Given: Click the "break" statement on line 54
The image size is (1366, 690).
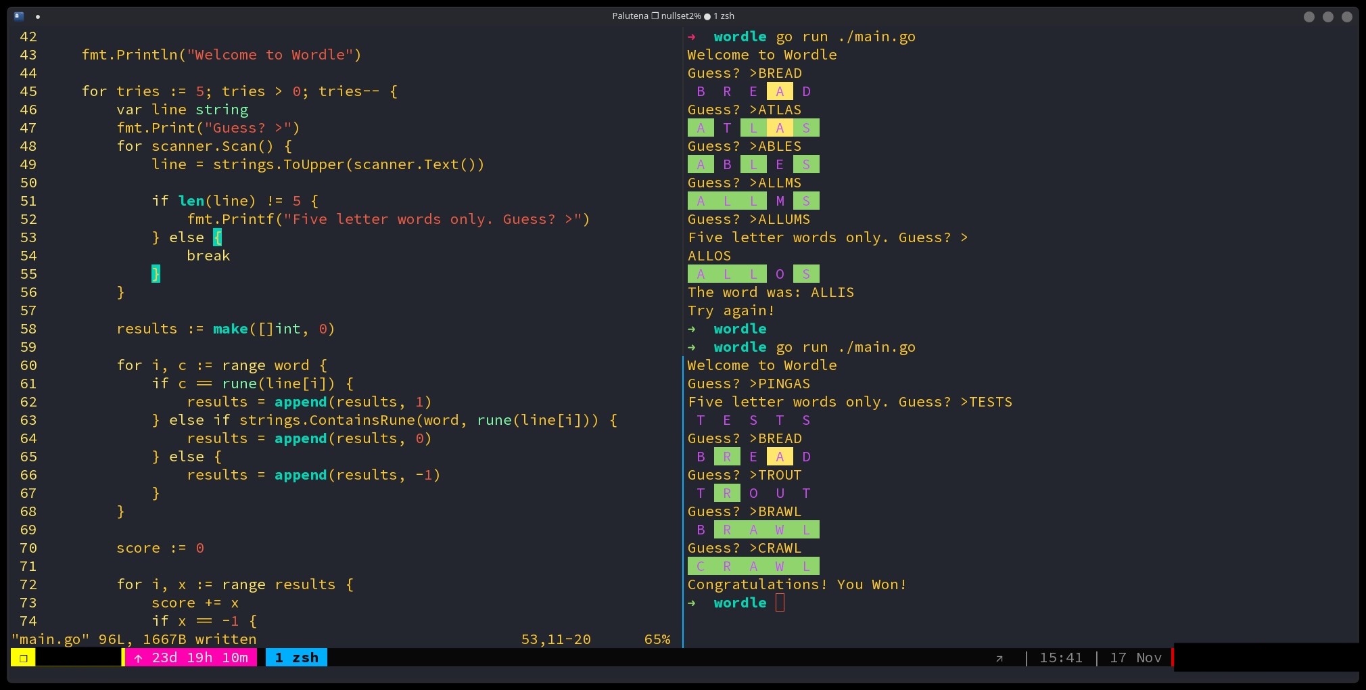Looking at the screenshot, I should point(208,256).
